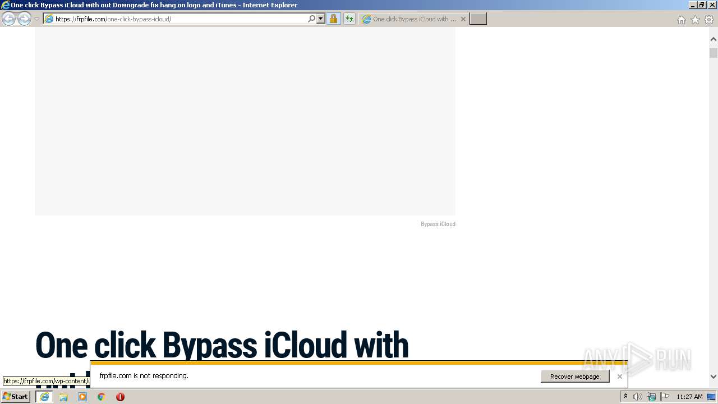Viewport: 718px width, 404px height.
Task: Expand the address bar autocomplete dropdown
Action: pyautogui.click(x=321, y=19)
